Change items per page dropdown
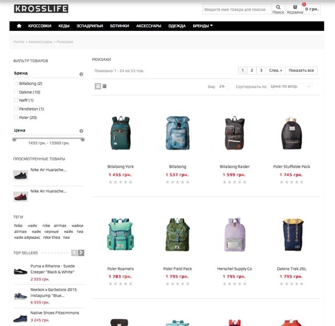The image size is (335, 326). (x=222, y=86)
